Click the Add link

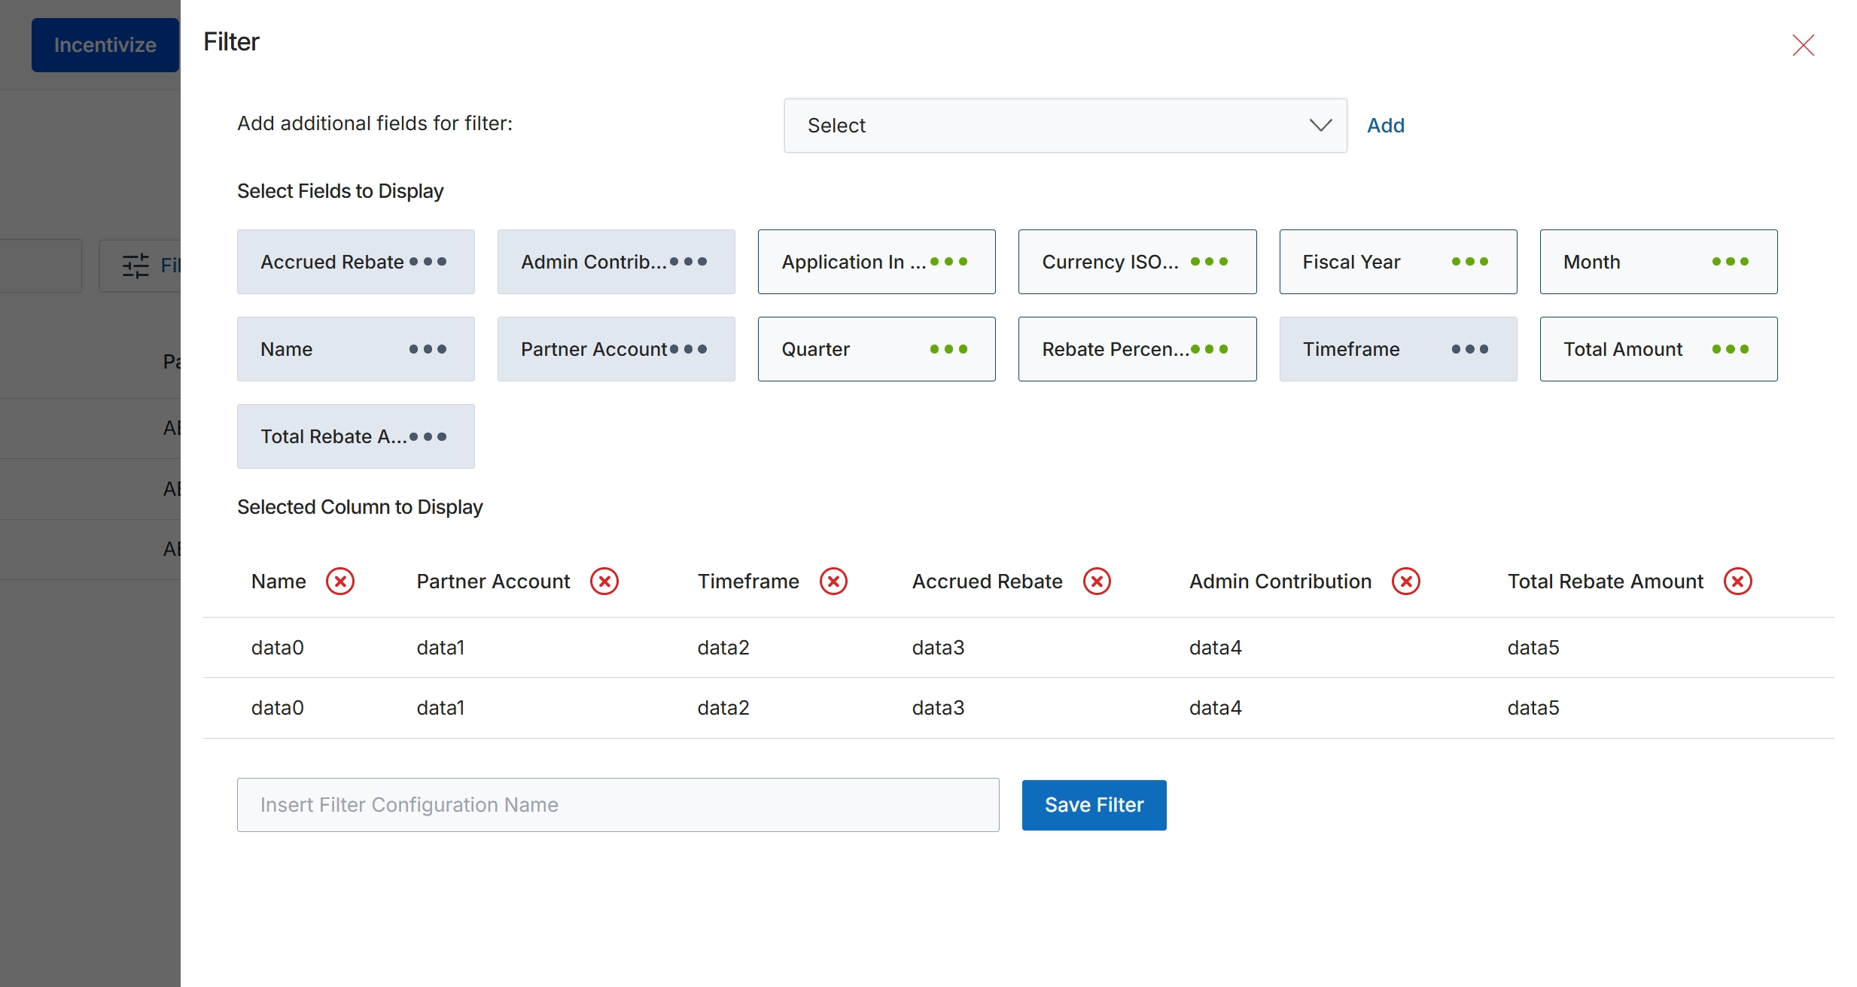(1386, 126)
